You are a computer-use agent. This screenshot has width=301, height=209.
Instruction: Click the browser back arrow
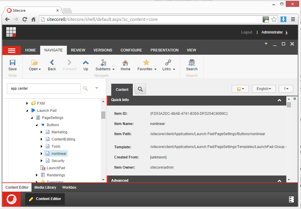[x=7, y=19]
